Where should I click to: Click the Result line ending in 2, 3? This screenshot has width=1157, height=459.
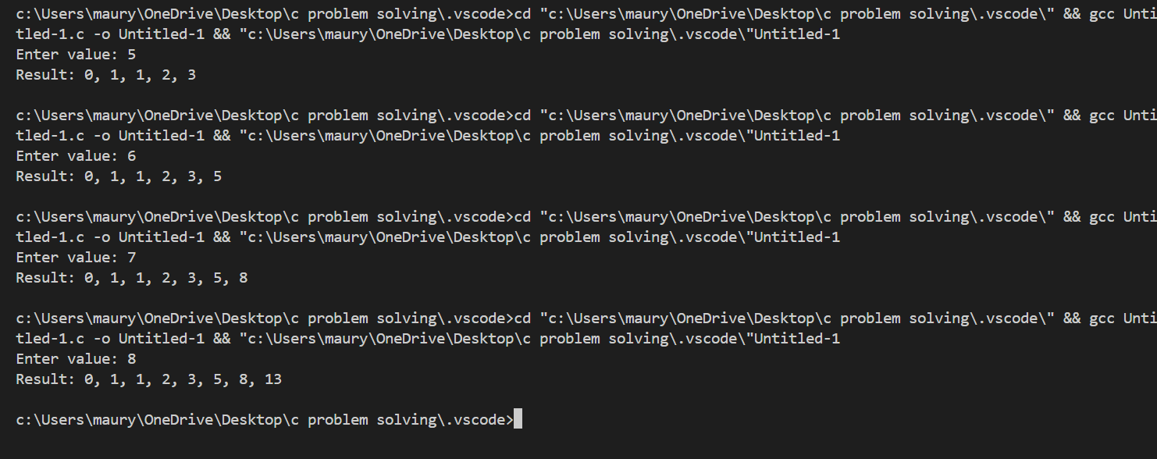pyautogui.click(x=105, y=75)
